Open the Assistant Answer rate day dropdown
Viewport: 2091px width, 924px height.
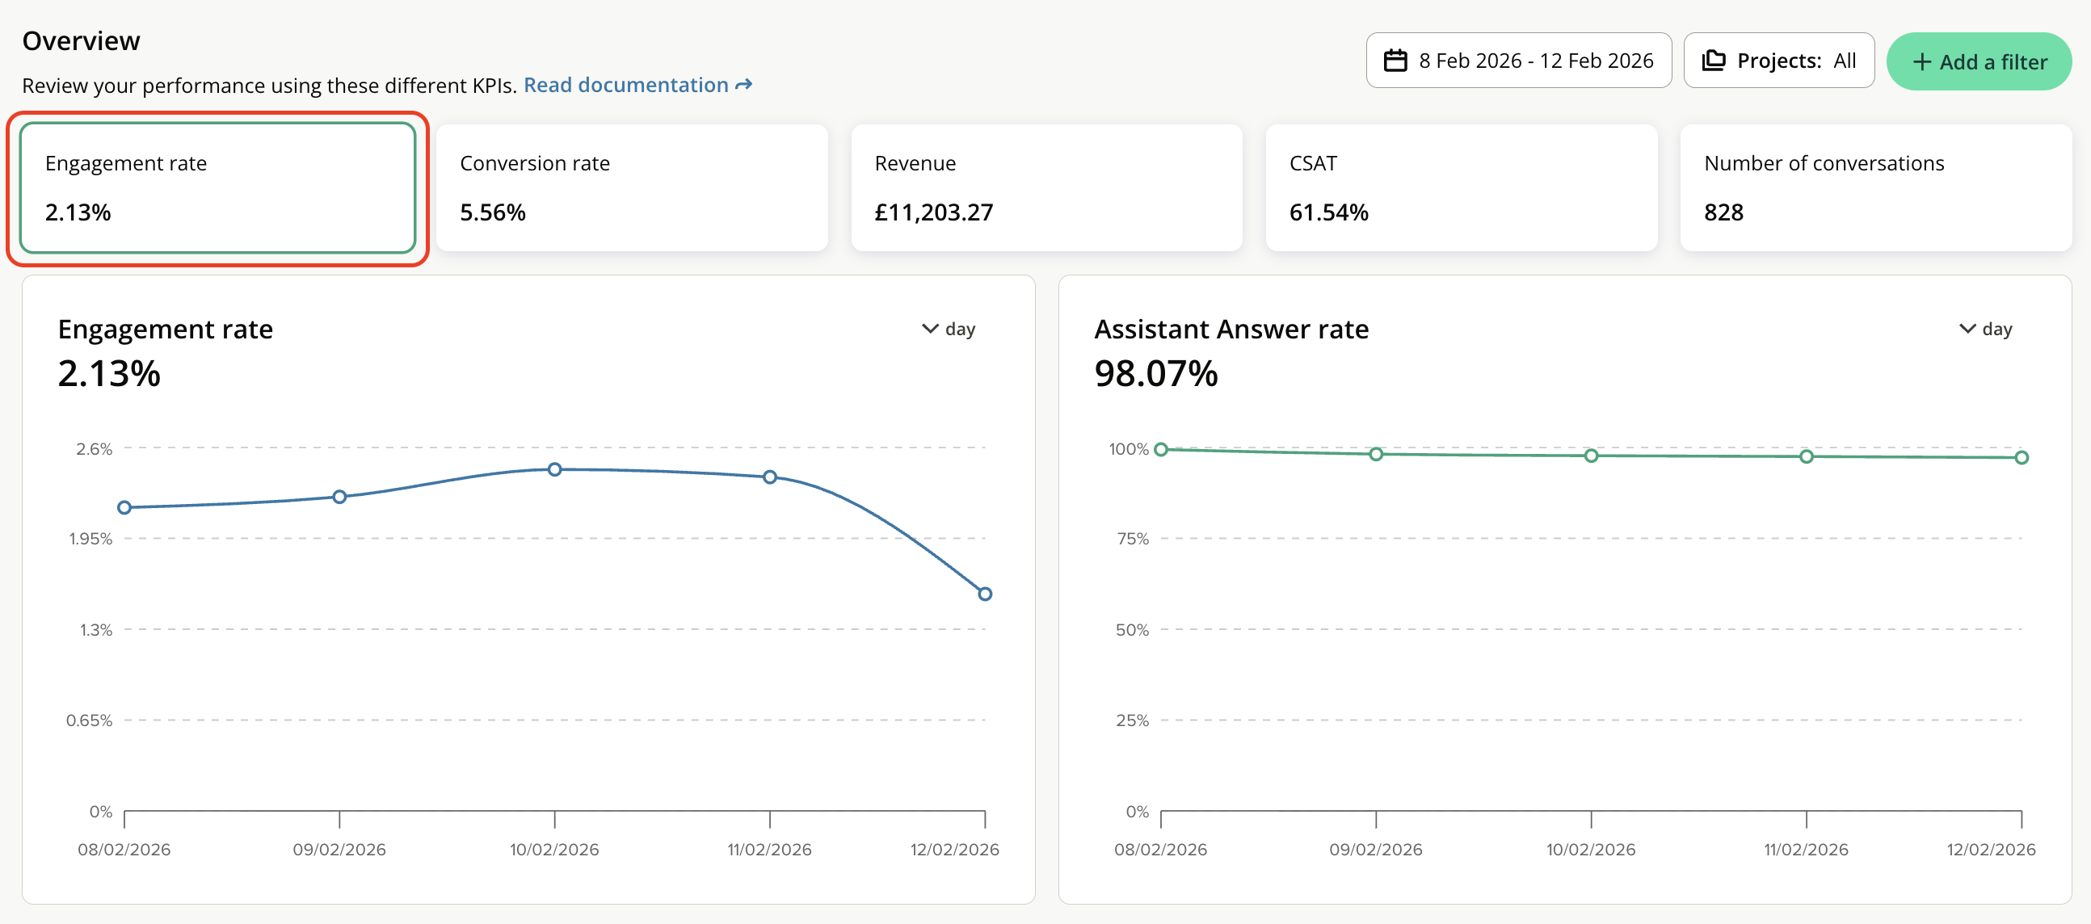[1984, 330]
